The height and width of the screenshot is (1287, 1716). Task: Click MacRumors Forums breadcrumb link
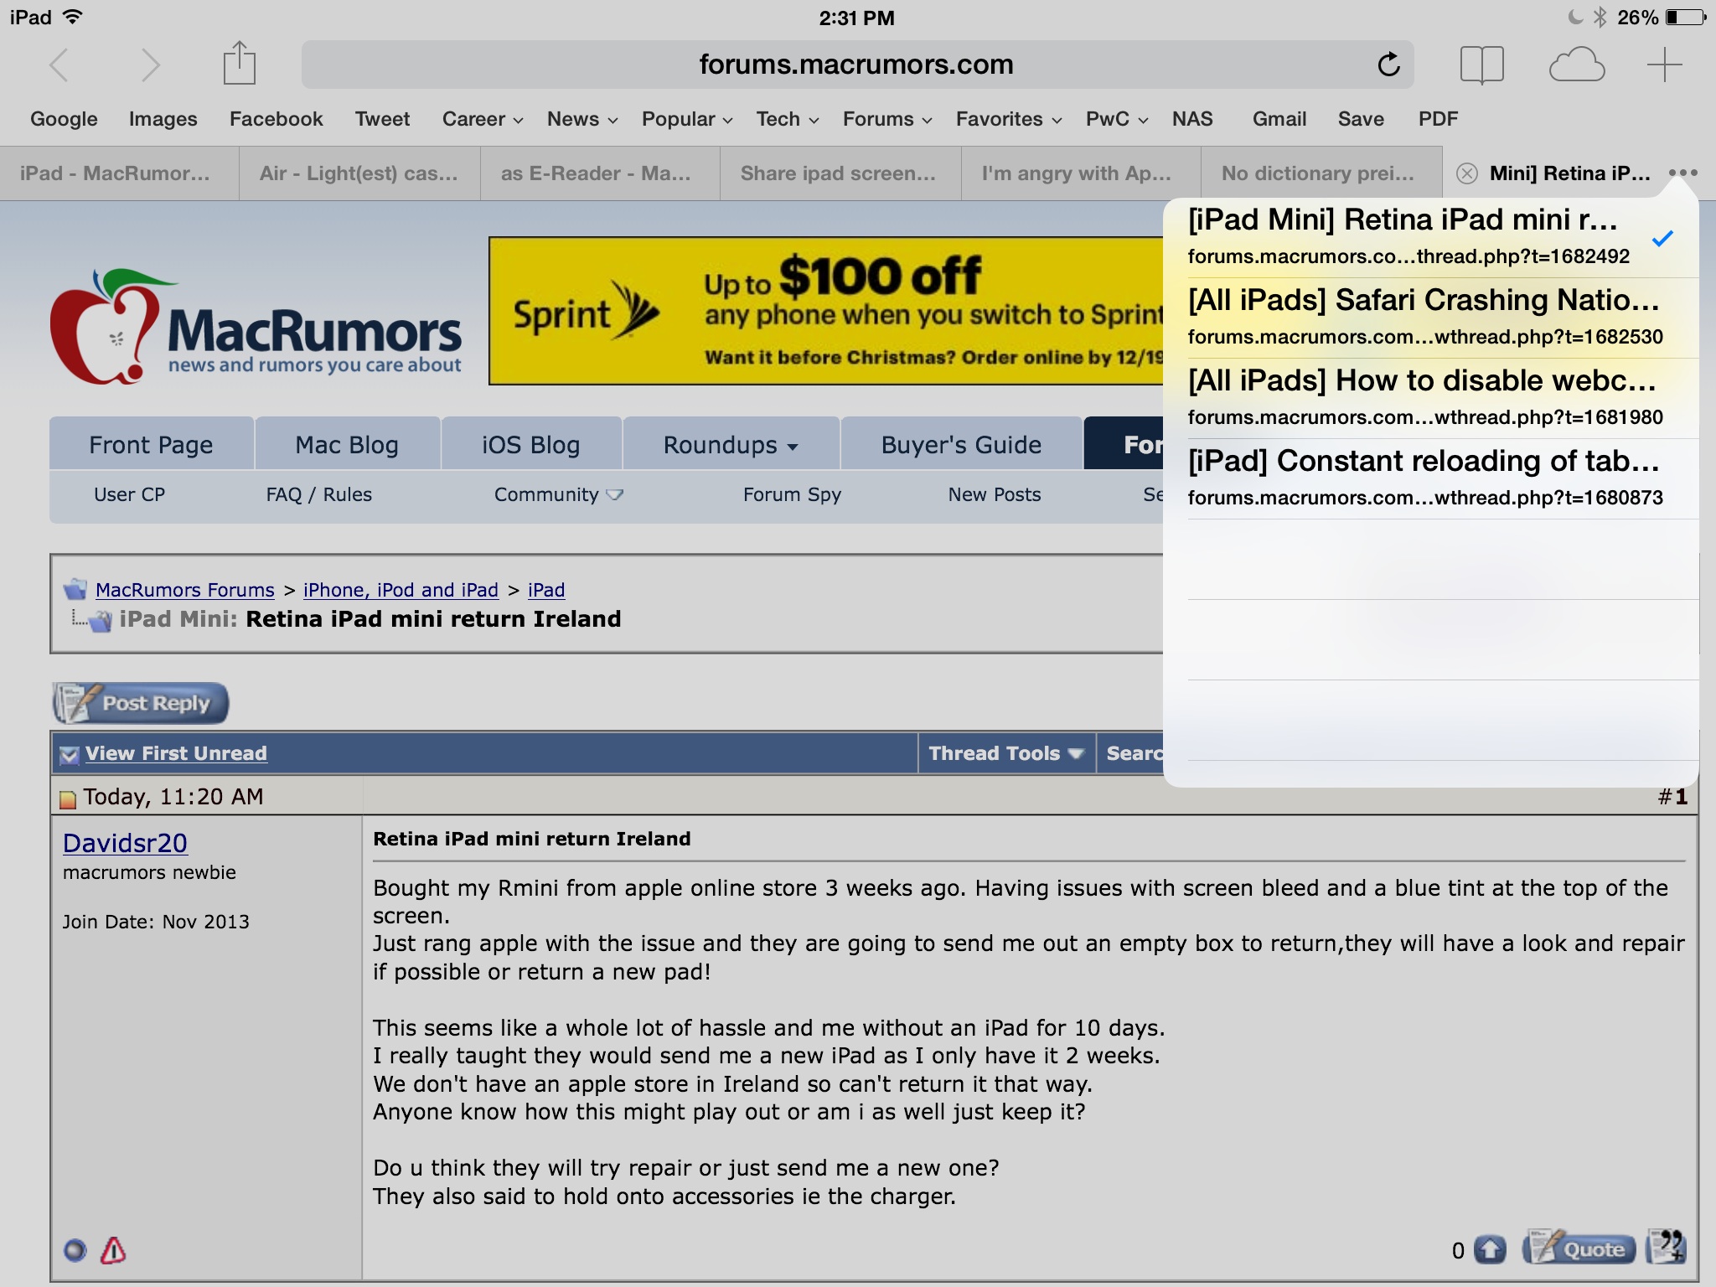click(184, 590)
